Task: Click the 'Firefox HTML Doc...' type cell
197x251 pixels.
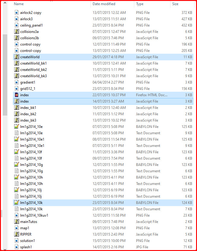Action: coord(152,95)
